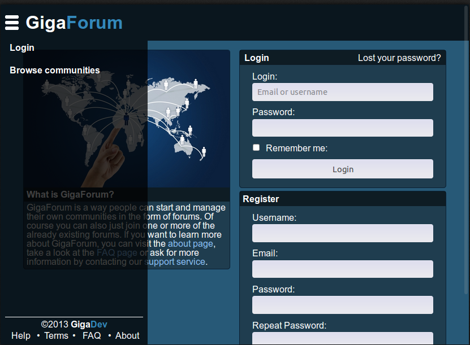Focus the Email or username field

[343, 92]
